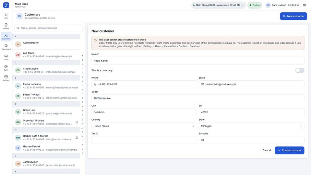Click the warning triangle icon in alert
This screenshot has width=311, height=175.
point(95,40)
